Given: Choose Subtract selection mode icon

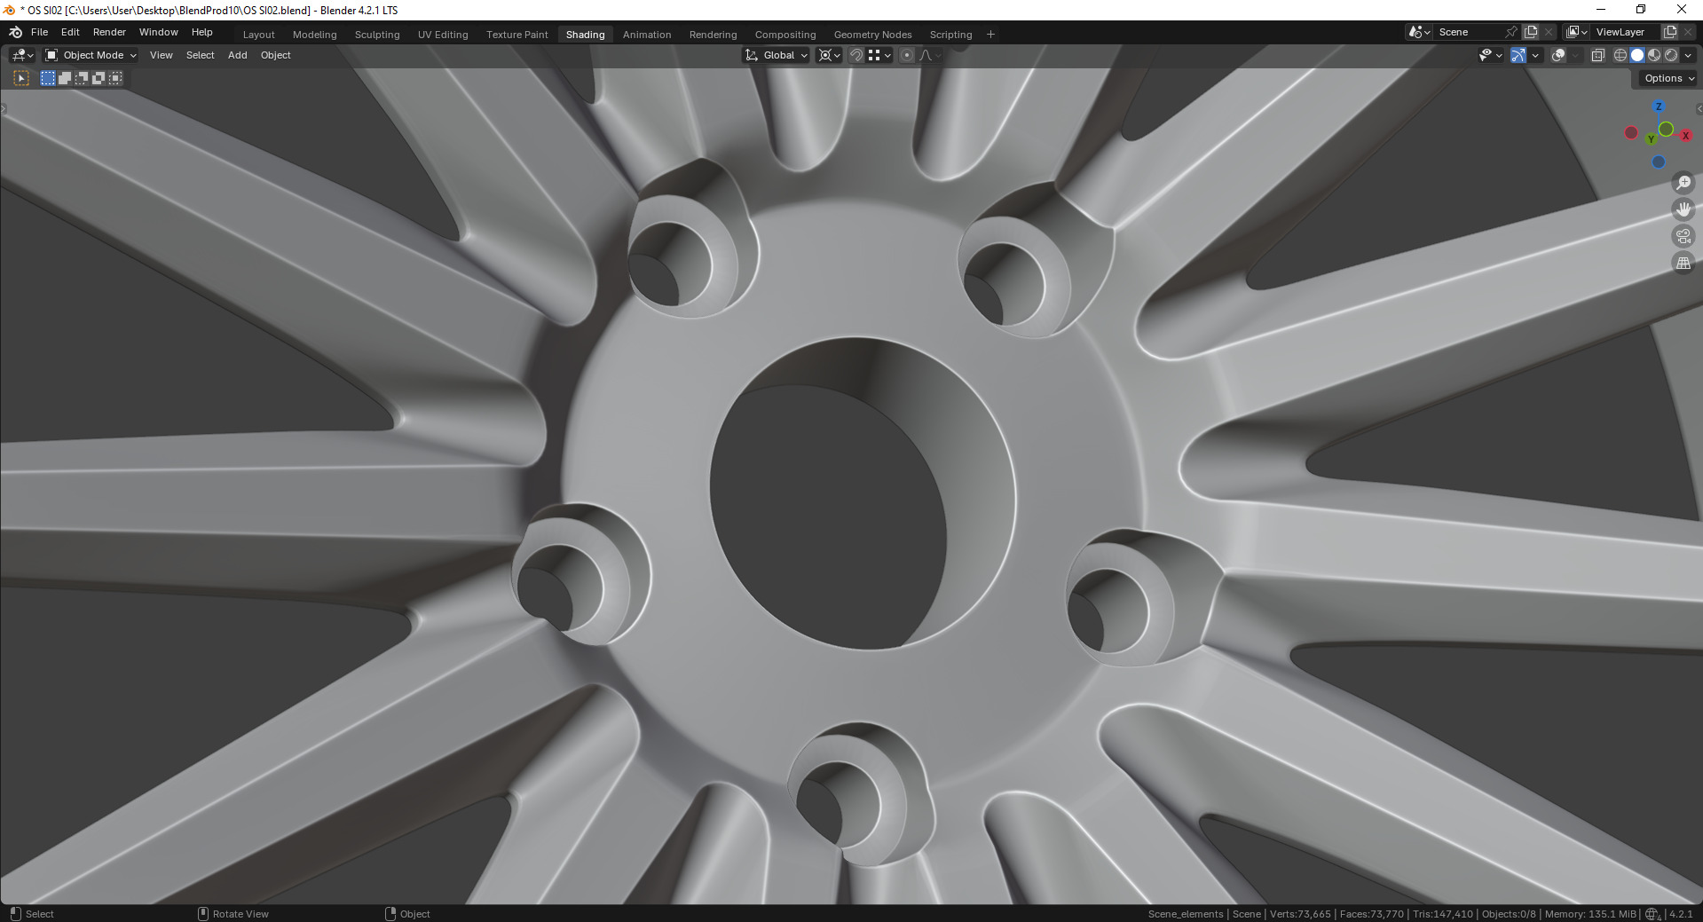Looking at the screenshot, I should tap(82, 78).
